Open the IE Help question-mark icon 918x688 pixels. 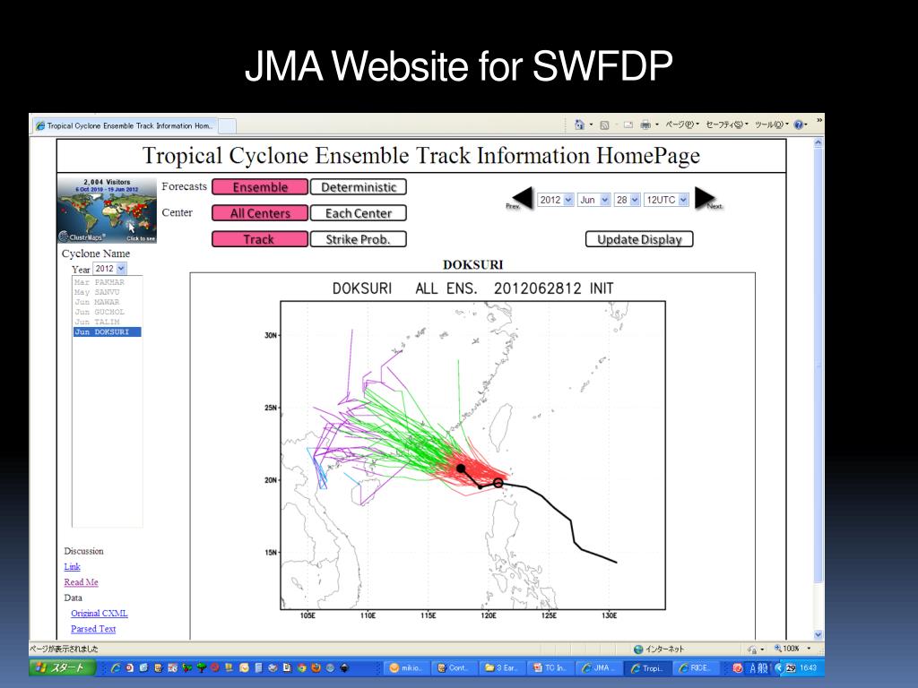pos(799,125)
